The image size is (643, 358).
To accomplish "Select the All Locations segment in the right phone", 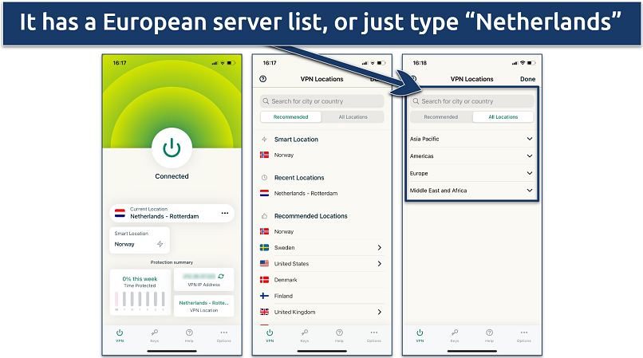I will tap(503, 117).
